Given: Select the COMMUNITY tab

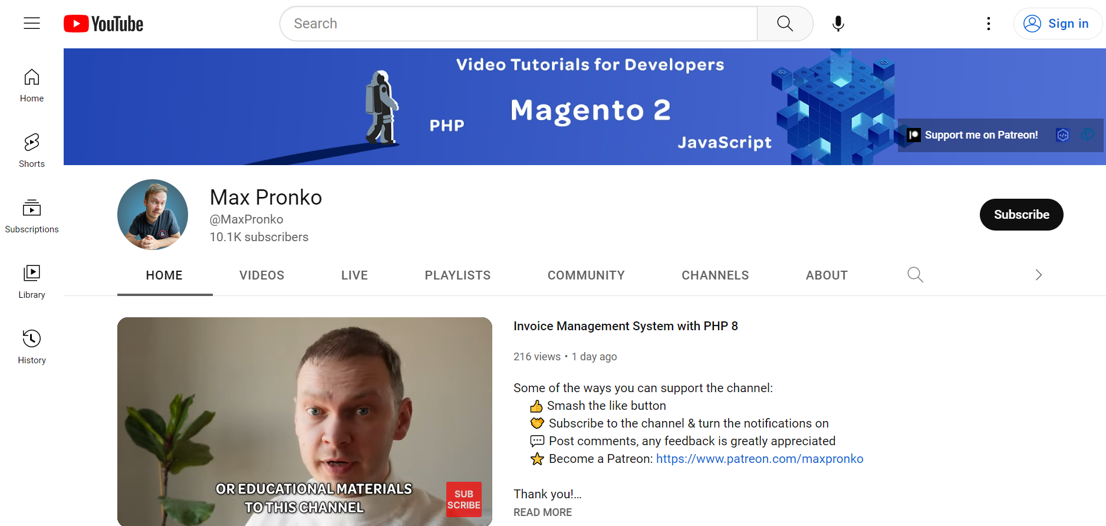Looking at the screenshot, I should point(586,275).
